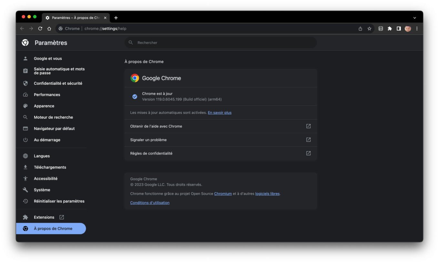The image size is (439, 263).
Task: Click the extension icon left of puzzle icon
Action: click(x=381, y=29)
